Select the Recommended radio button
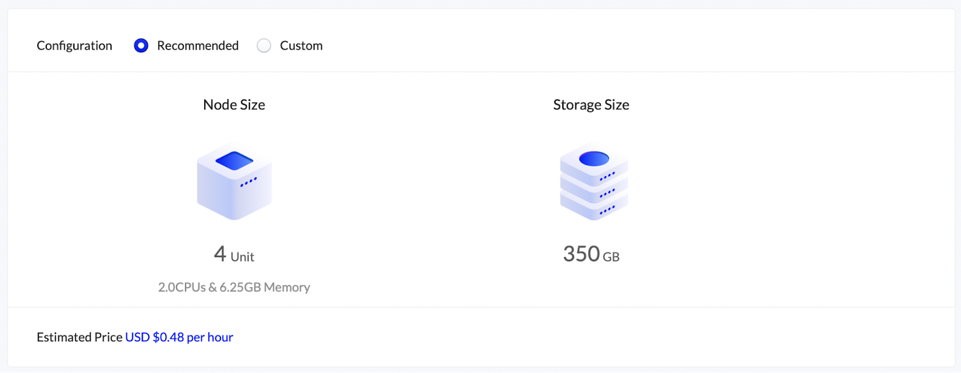 141,46
